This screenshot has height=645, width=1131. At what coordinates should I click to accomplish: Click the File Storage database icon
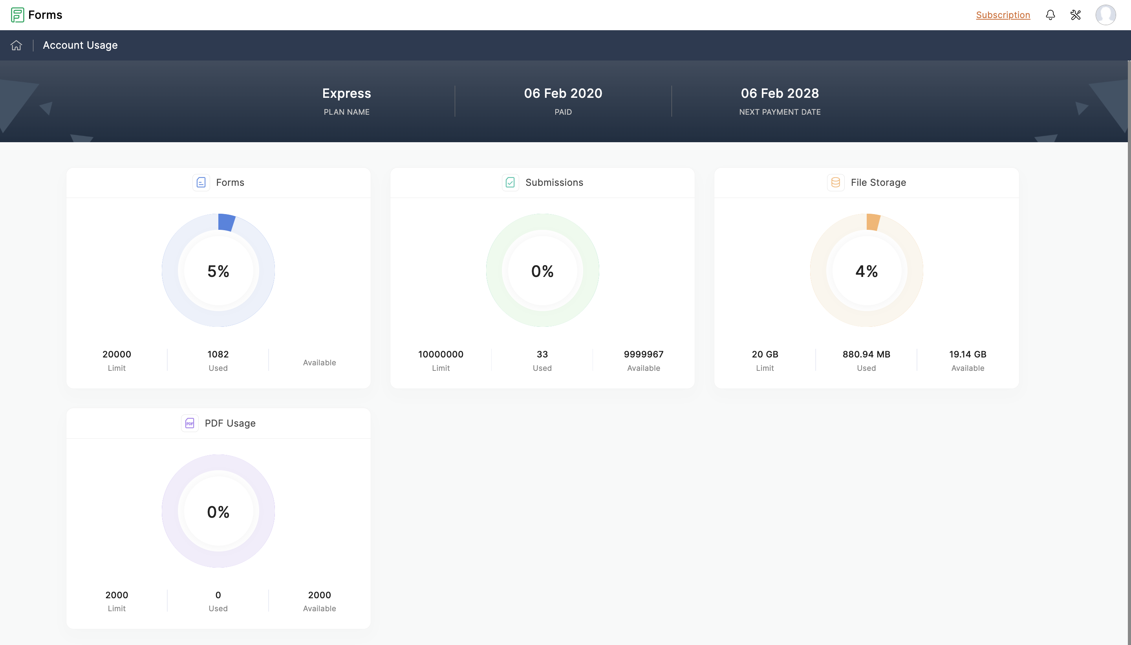[836, 183]
